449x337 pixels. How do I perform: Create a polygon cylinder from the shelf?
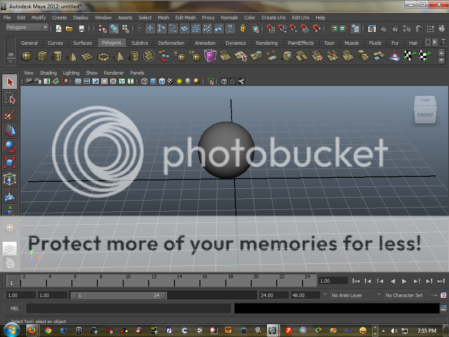57,56
